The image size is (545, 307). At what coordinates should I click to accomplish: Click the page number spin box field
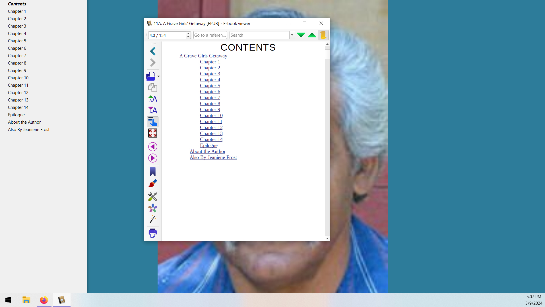click(x=167, y=35)
